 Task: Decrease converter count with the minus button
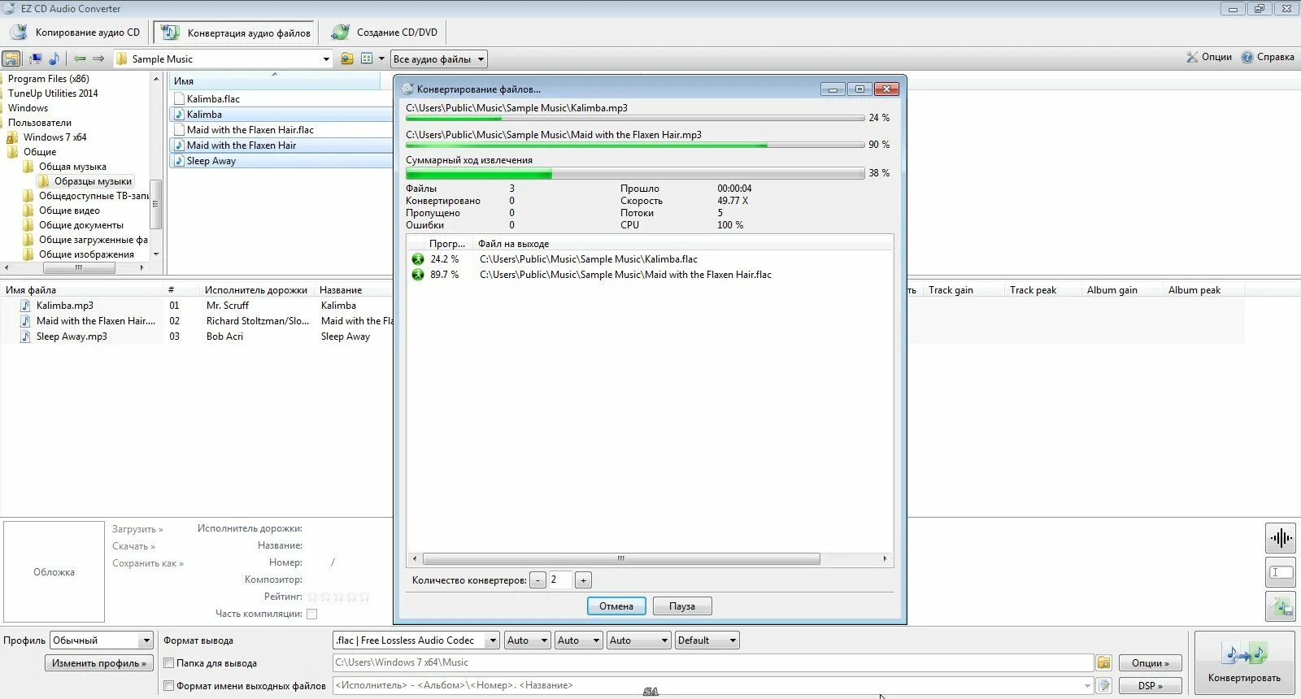(537, 580)
